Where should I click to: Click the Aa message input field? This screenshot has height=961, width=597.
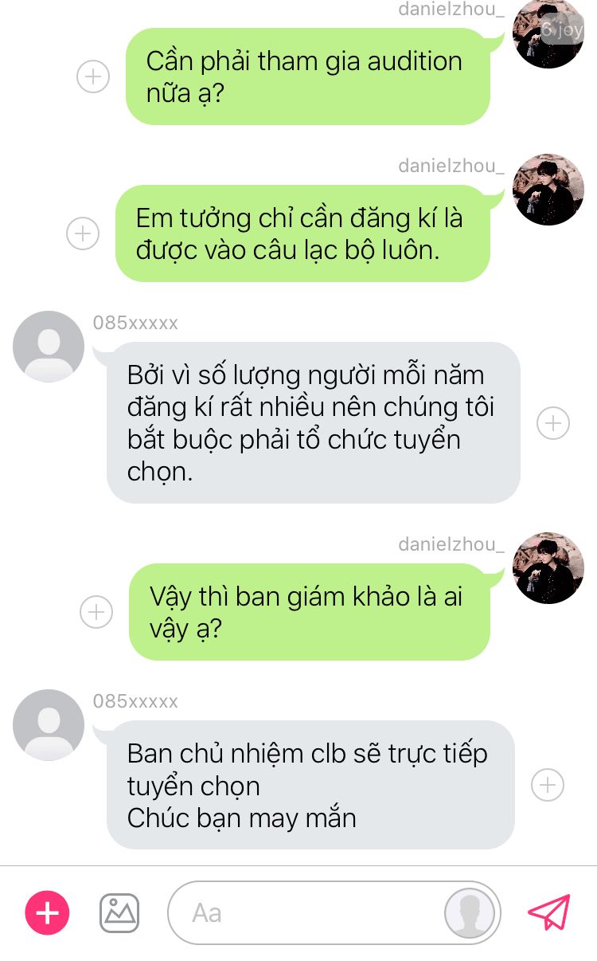tap(334, 912)
